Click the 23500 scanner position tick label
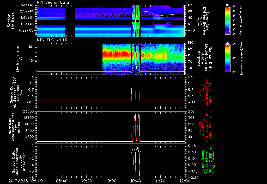 [x=28, y=111]
